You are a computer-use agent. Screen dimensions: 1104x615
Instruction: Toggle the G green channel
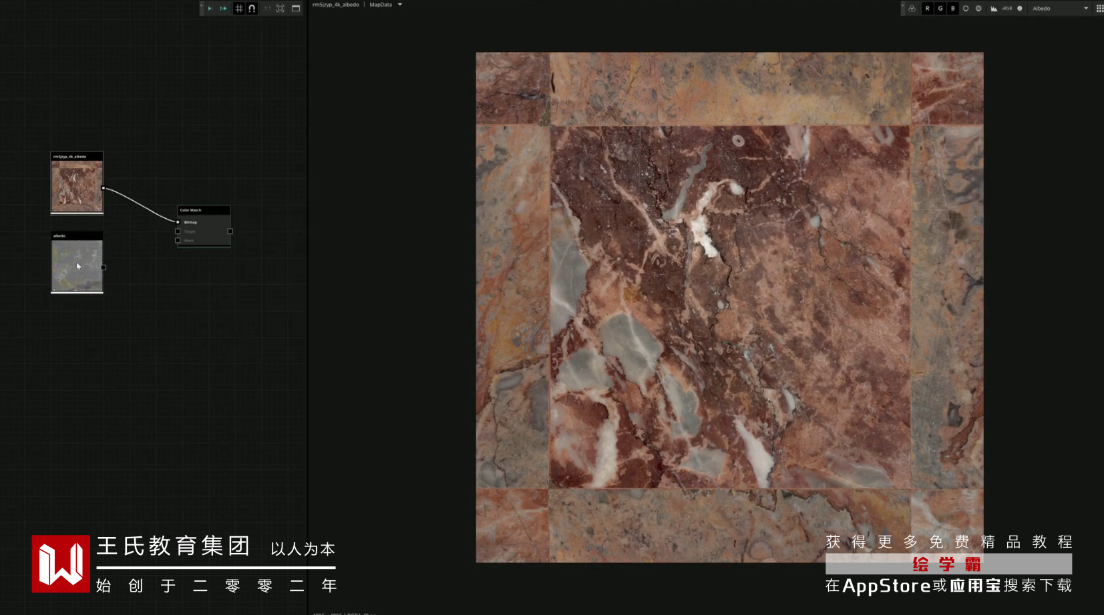pos(940,9)
